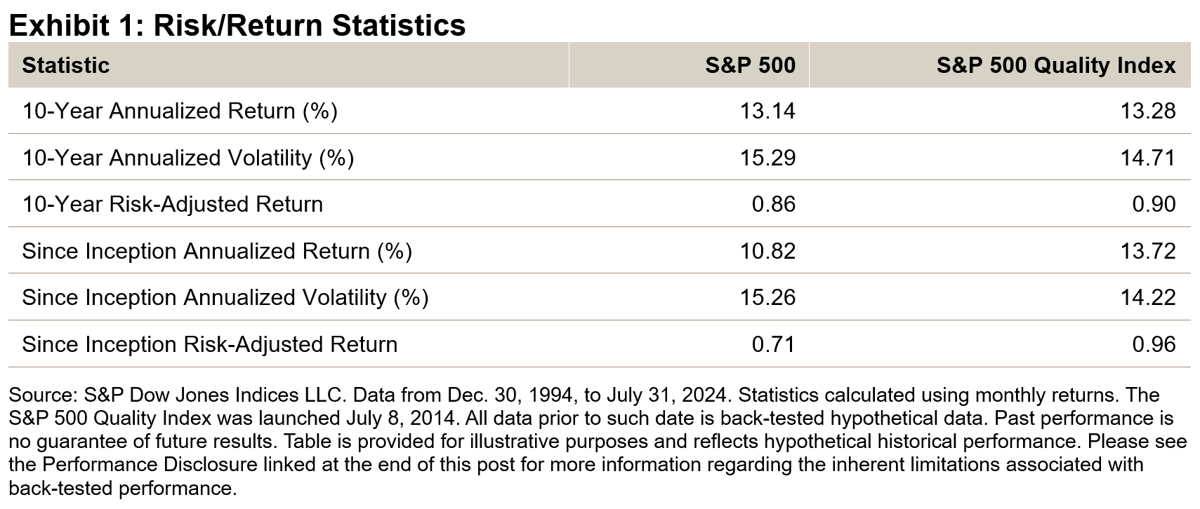Click the 13.72 return value
This screenshot has height=509, width=1200.
[1147, 251]
